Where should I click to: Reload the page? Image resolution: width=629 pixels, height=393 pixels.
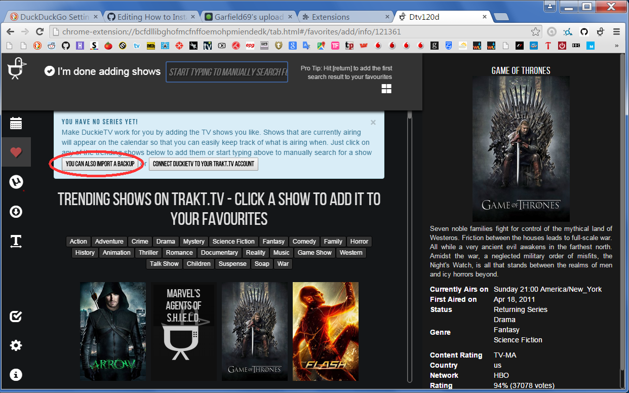pyautogui.click(x=40, y=31)
